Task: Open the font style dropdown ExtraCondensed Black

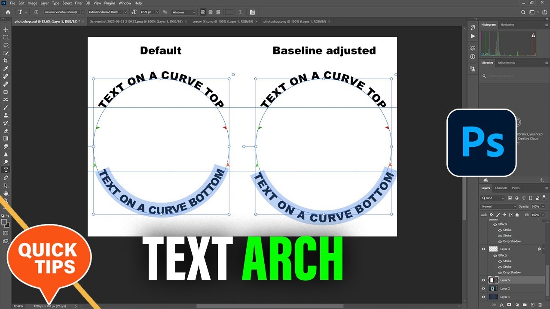Action: pyautogui.click(x=107, y=12)
